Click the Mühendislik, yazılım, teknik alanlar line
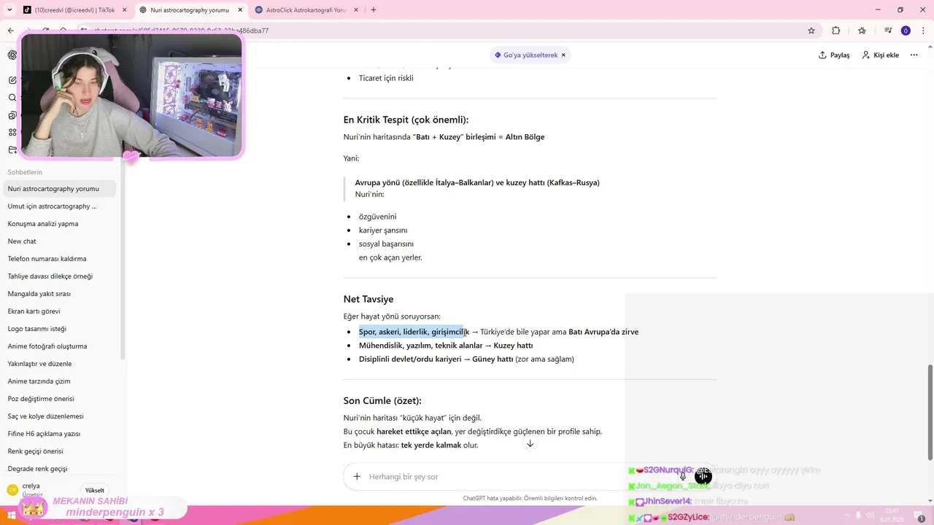 (x=446, y=346)
